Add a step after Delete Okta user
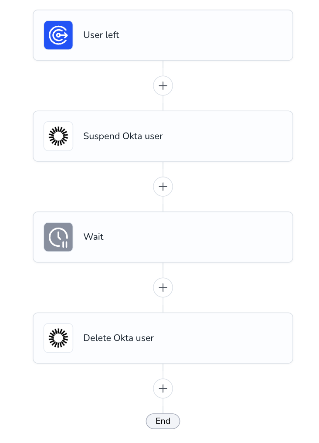 (163, 388)
